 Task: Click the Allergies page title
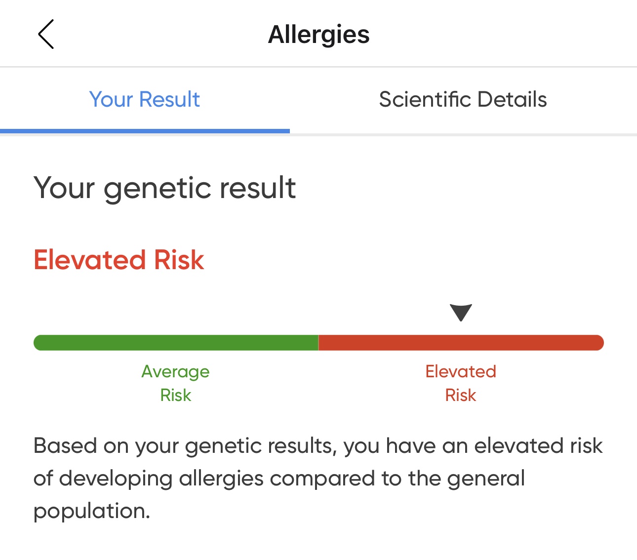pyautogui.click(x=318, y=35)
